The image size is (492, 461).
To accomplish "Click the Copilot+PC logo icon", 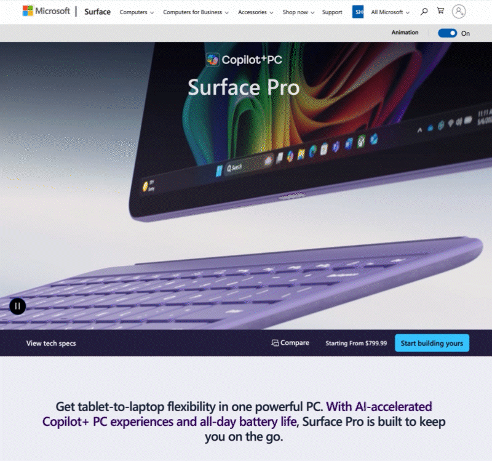I will click(212, 59).
